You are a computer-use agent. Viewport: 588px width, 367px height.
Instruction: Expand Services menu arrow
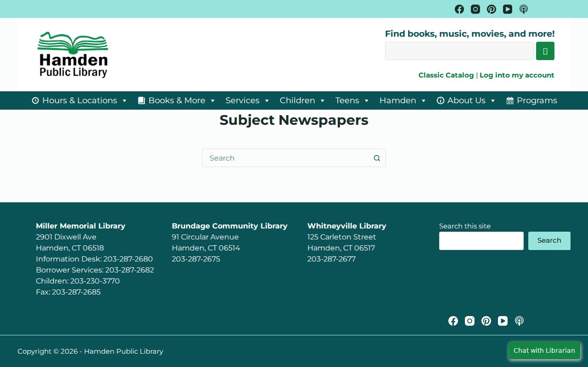[267, 100]
